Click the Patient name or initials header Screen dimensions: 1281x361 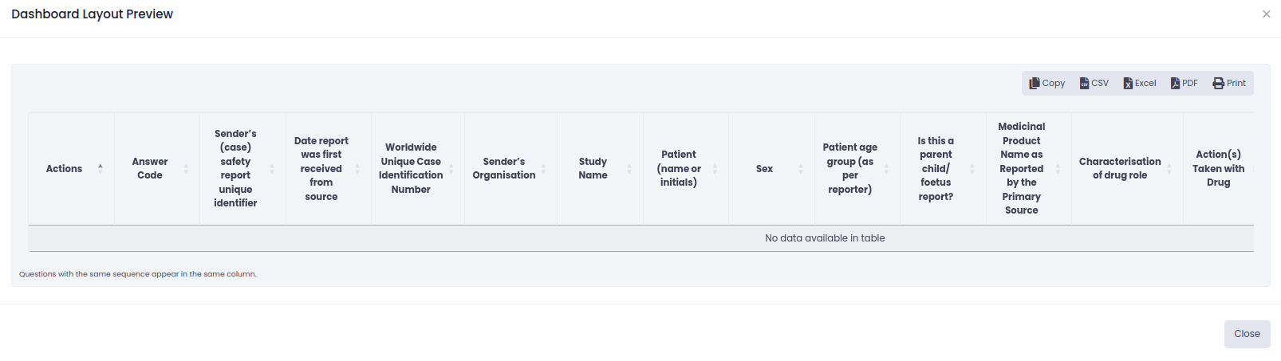679,168
